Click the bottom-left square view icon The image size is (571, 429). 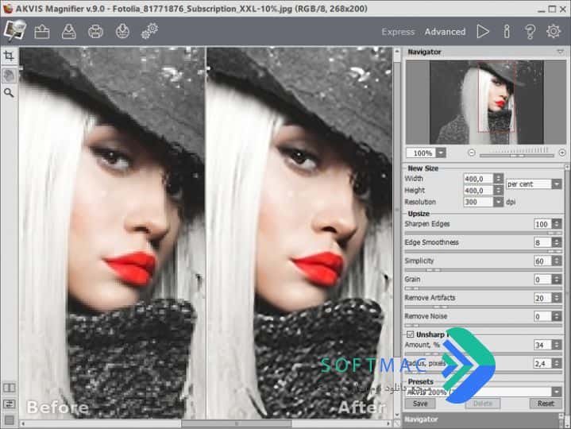click(9, 420)
